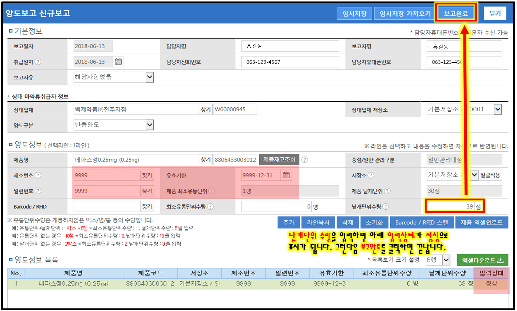The height and width of the screenshot is (311, 517).
Task: Click the 라인복사 button
Action: click(x=318, y=222)
